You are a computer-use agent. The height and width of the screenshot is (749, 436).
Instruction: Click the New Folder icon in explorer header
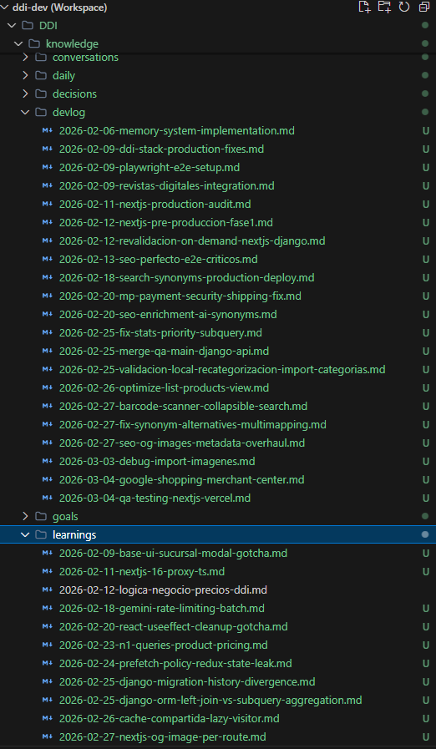[384, 8]
